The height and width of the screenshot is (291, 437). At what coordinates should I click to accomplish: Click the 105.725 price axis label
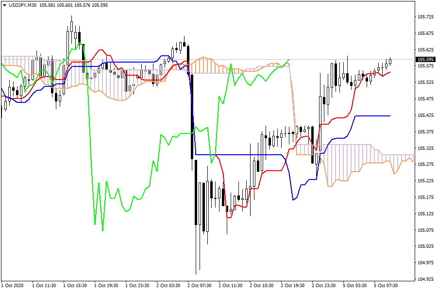[x=425, y=17]
